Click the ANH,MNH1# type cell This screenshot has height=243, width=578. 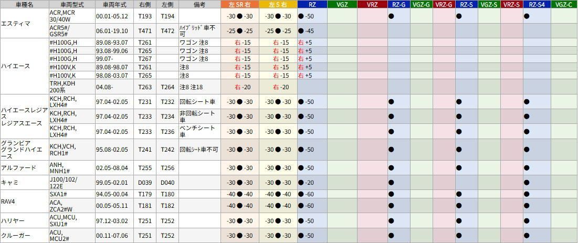pyautogui.click(x=72, y=168)
